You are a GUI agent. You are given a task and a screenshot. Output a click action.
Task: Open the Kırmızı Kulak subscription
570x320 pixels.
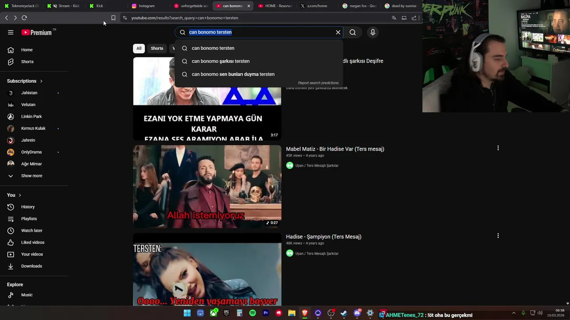pos(34,128)
